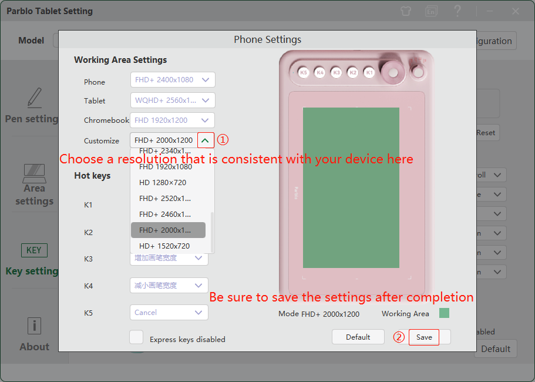Open the Phone resolution dropdown
535x382 pixels.
pos(173,80)
